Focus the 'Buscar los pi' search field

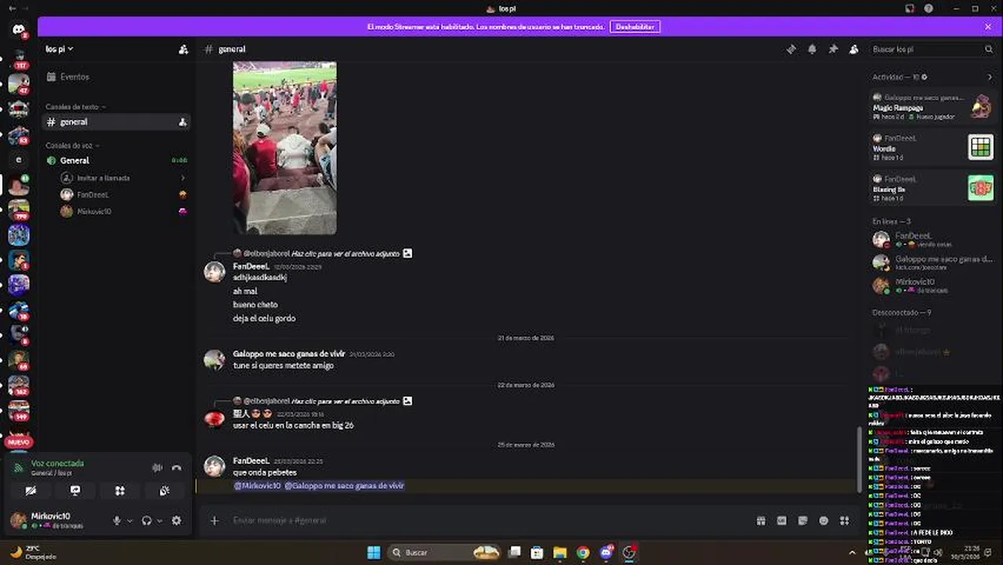point(932,49)
